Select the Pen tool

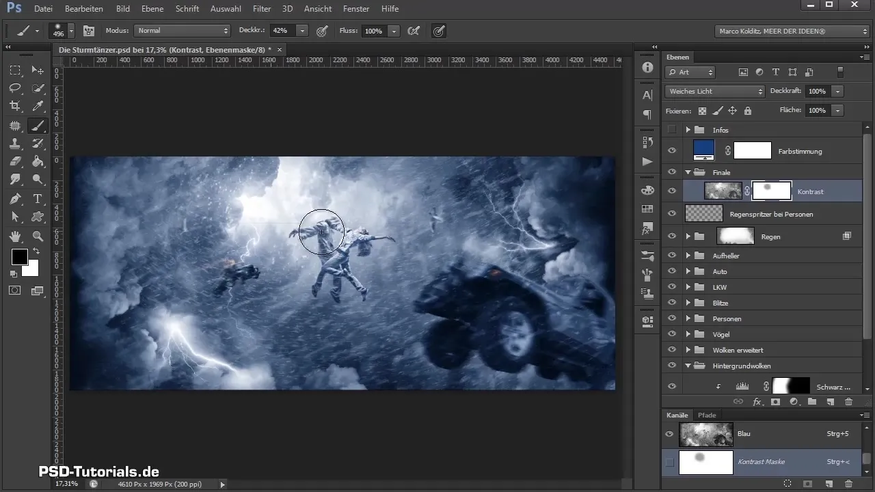(x=16, y=199)
